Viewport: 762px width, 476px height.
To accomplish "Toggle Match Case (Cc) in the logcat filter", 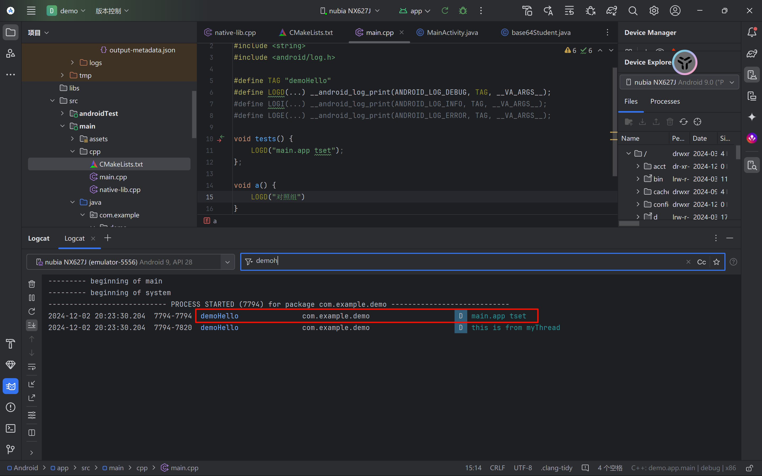I will [x=701, y=262].
